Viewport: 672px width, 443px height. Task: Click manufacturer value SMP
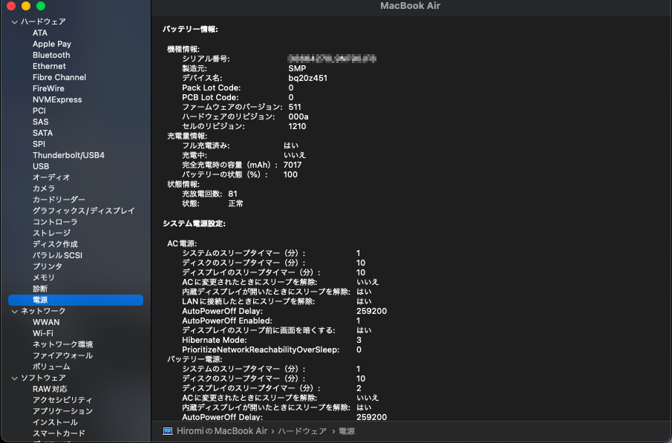coord(297,68)
